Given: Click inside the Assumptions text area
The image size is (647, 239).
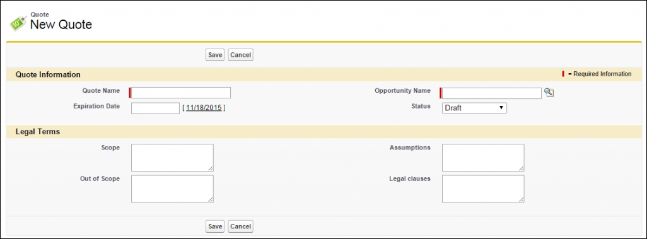Looking at the screenshot, I should (483, 158).
